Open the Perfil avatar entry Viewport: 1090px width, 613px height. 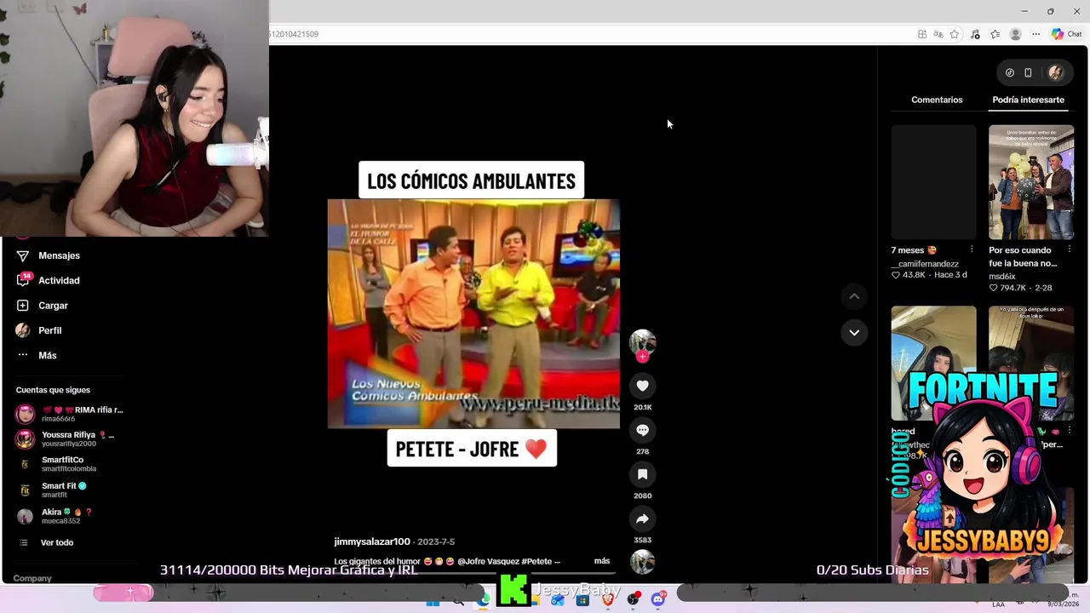(23, 330)
